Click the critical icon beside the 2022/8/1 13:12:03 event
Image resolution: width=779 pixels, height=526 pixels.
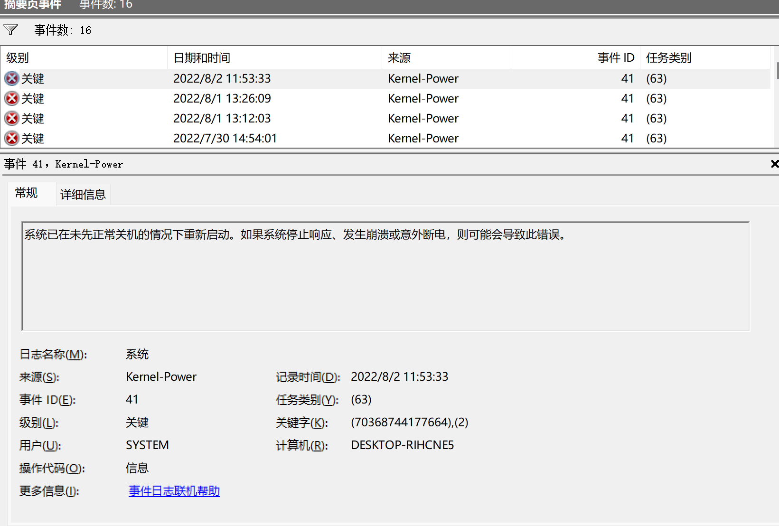11,118
